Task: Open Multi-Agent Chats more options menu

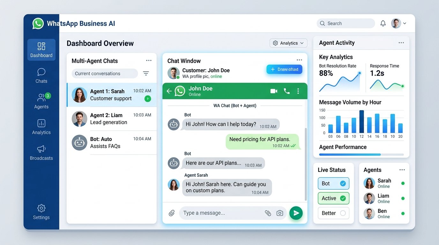Action: [149, 61]
